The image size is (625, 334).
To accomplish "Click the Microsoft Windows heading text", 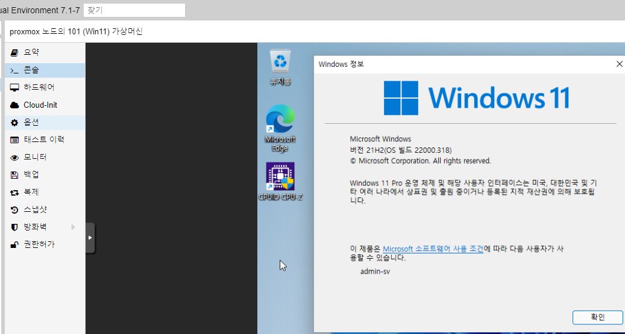I will point(380,139).
